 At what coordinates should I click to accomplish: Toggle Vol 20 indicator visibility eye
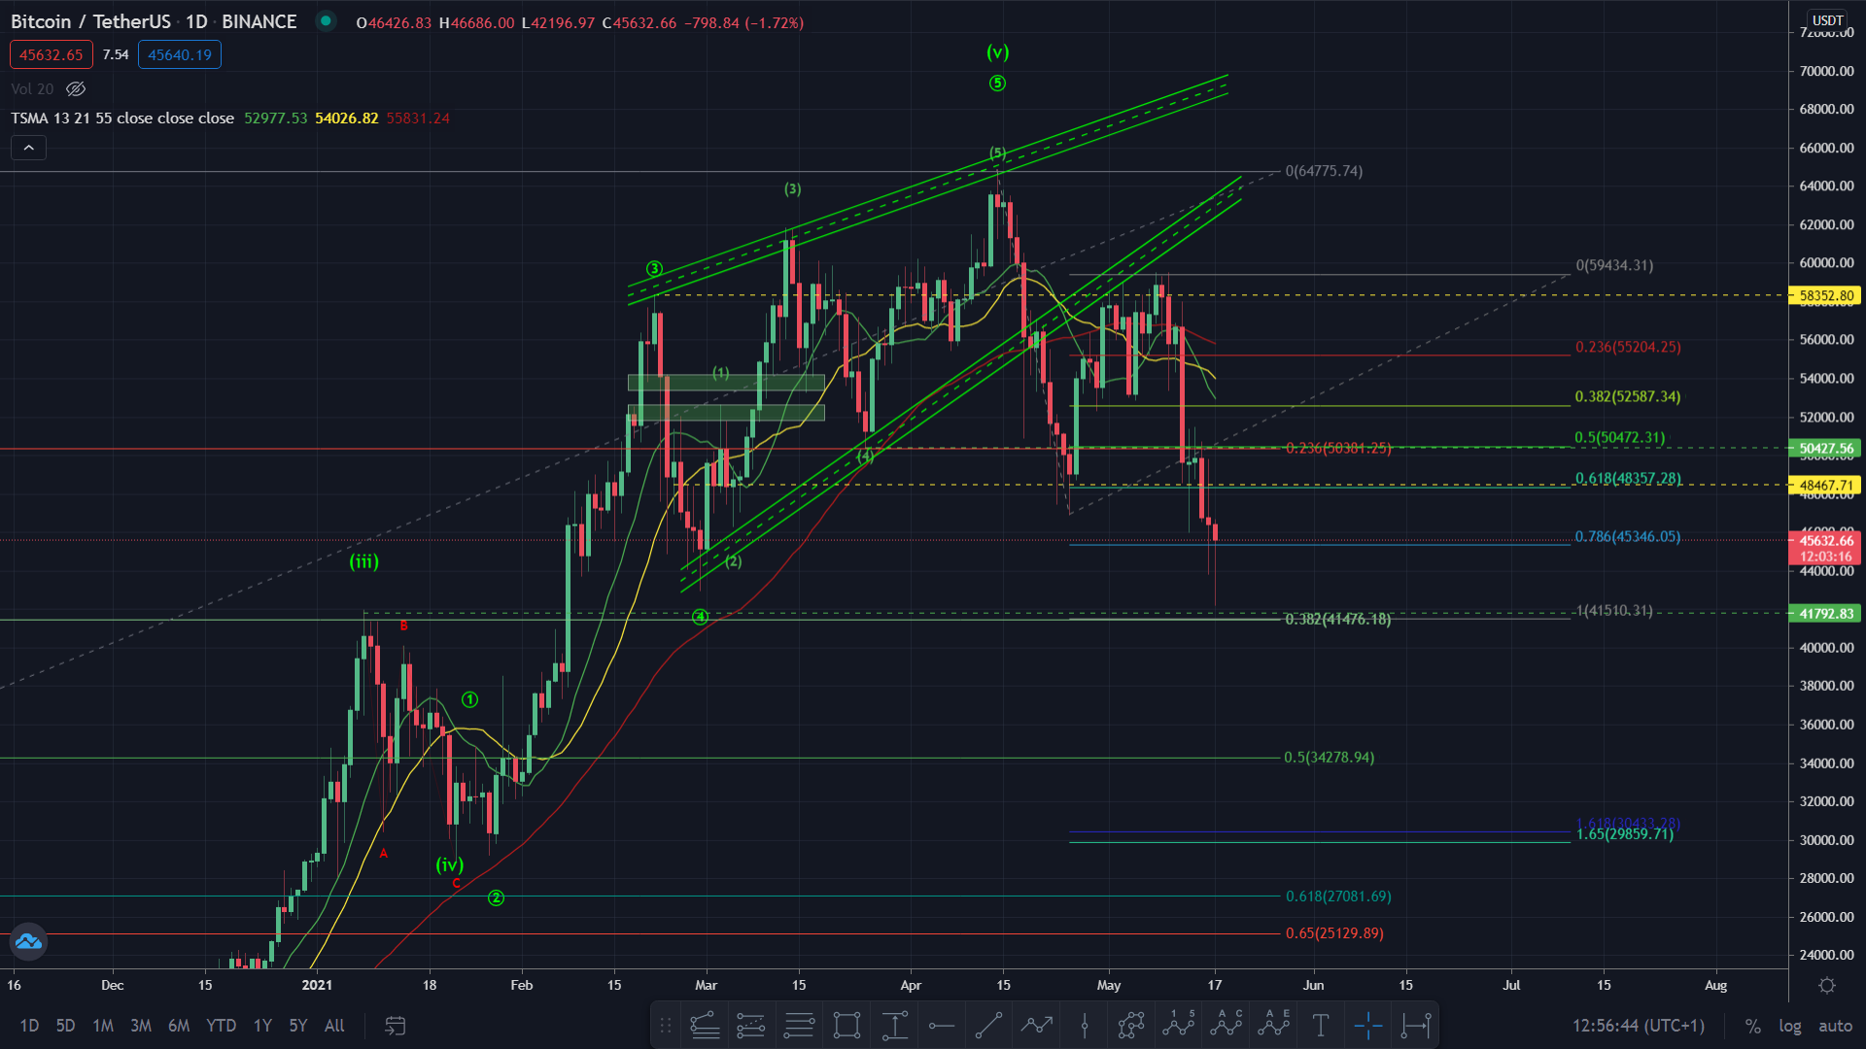[x=76, y=89]
